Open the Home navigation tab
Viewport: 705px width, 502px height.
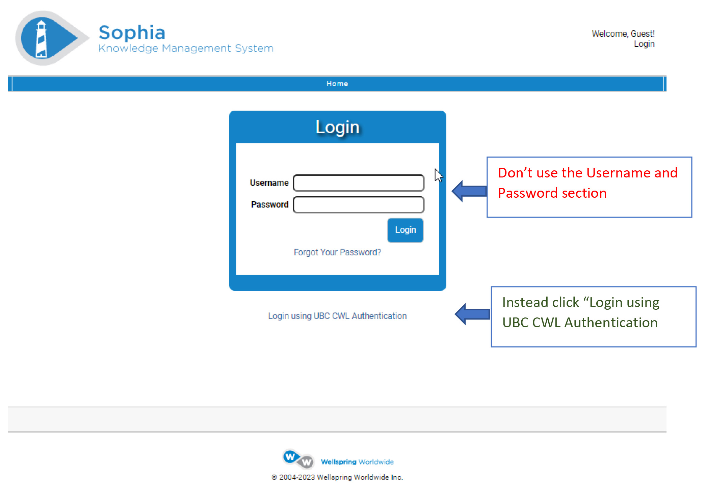[337, 83]
